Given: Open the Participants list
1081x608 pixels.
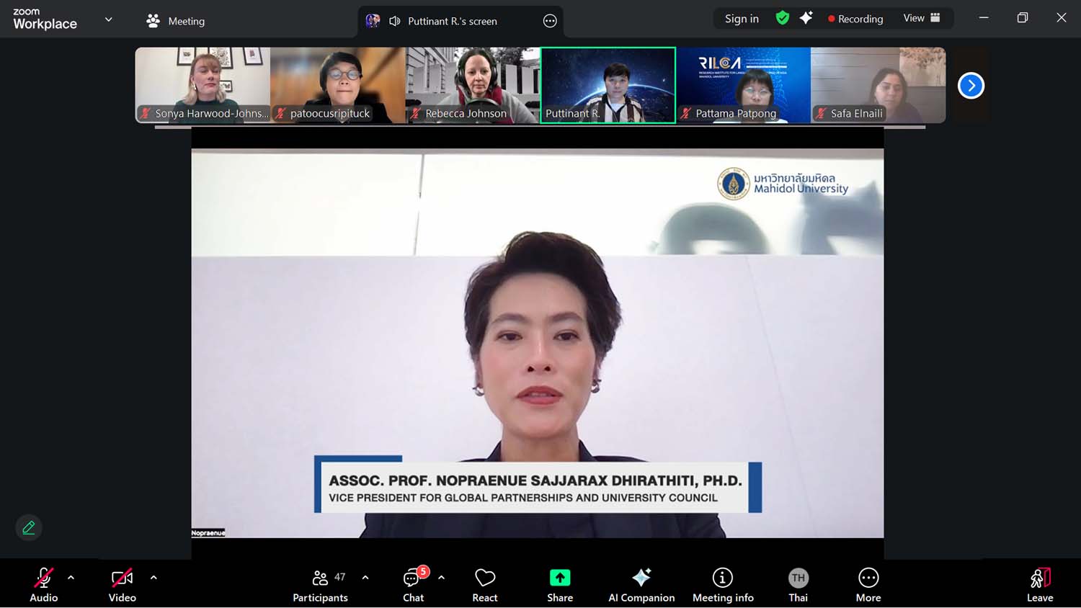Looking at the screenshot, I should tap(320, 584).
